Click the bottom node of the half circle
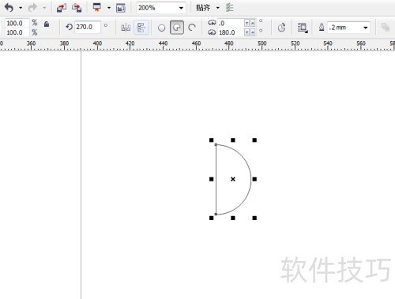This screenshot has height=299, width=395. (216, 215)
